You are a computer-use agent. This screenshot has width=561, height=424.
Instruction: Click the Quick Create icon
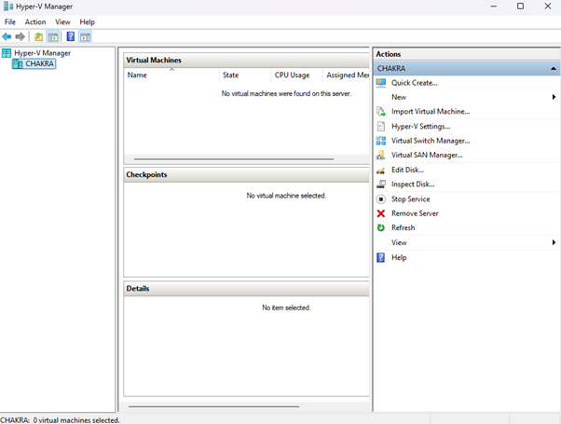381,83
